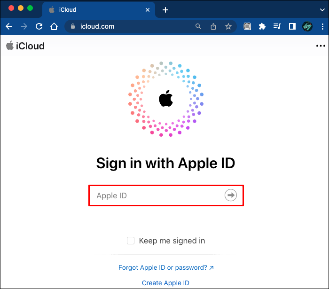Screen dimensions: 329x289
Task: Share this page using the share icon
Action: click(213, 26)
